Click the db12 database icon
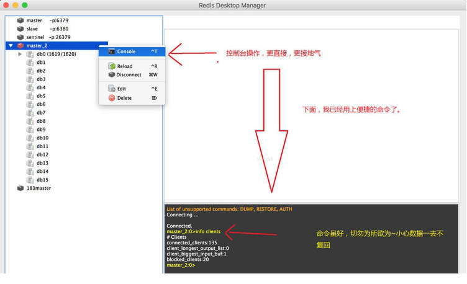Viewport: 467px width, 284px height. (30, 154)
